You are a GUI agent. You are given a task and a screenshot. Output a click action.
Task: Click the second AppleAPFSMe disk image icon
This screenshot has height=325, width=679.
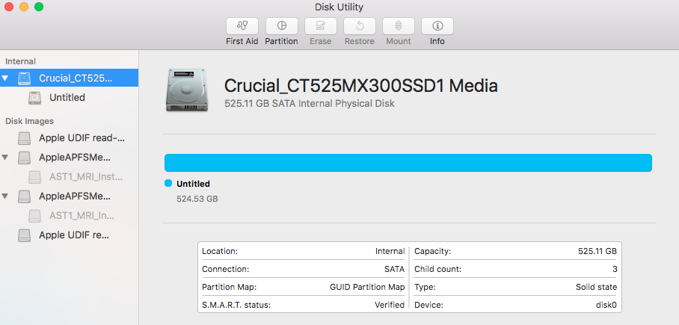tap(24, 196)
